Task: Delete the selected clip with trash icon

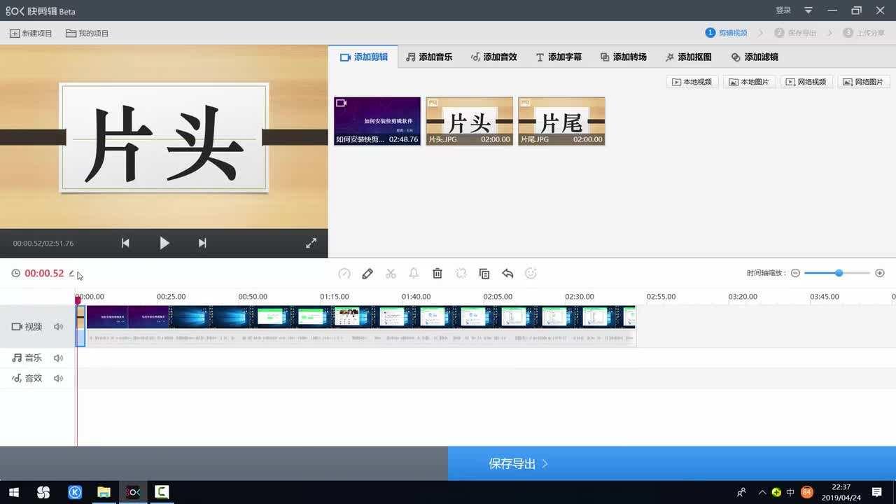Action: tap(437, 274)
